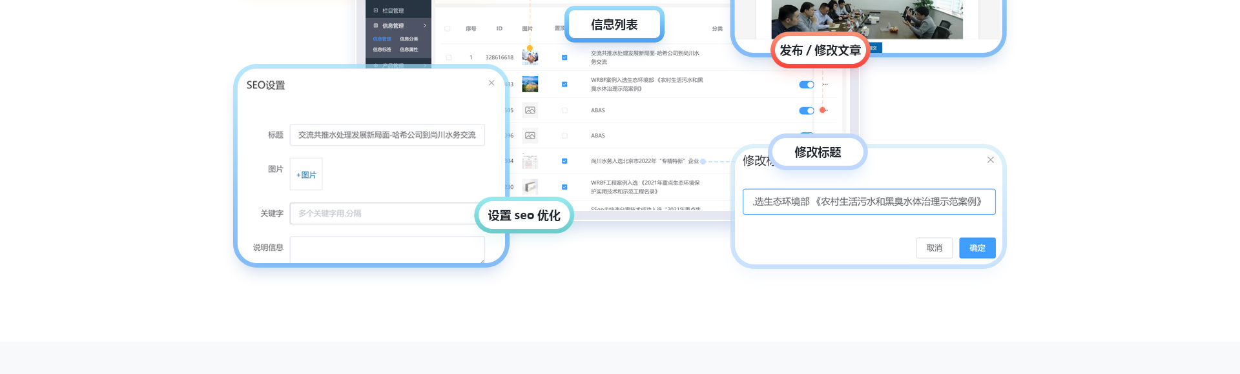Click the first ABAS title

[598, 110]
